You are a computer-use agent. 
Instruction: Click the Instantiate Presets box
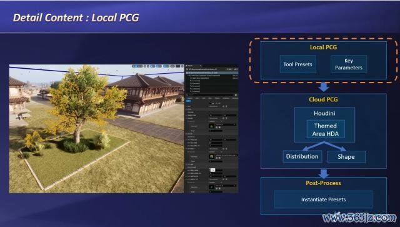pos(323,199)
